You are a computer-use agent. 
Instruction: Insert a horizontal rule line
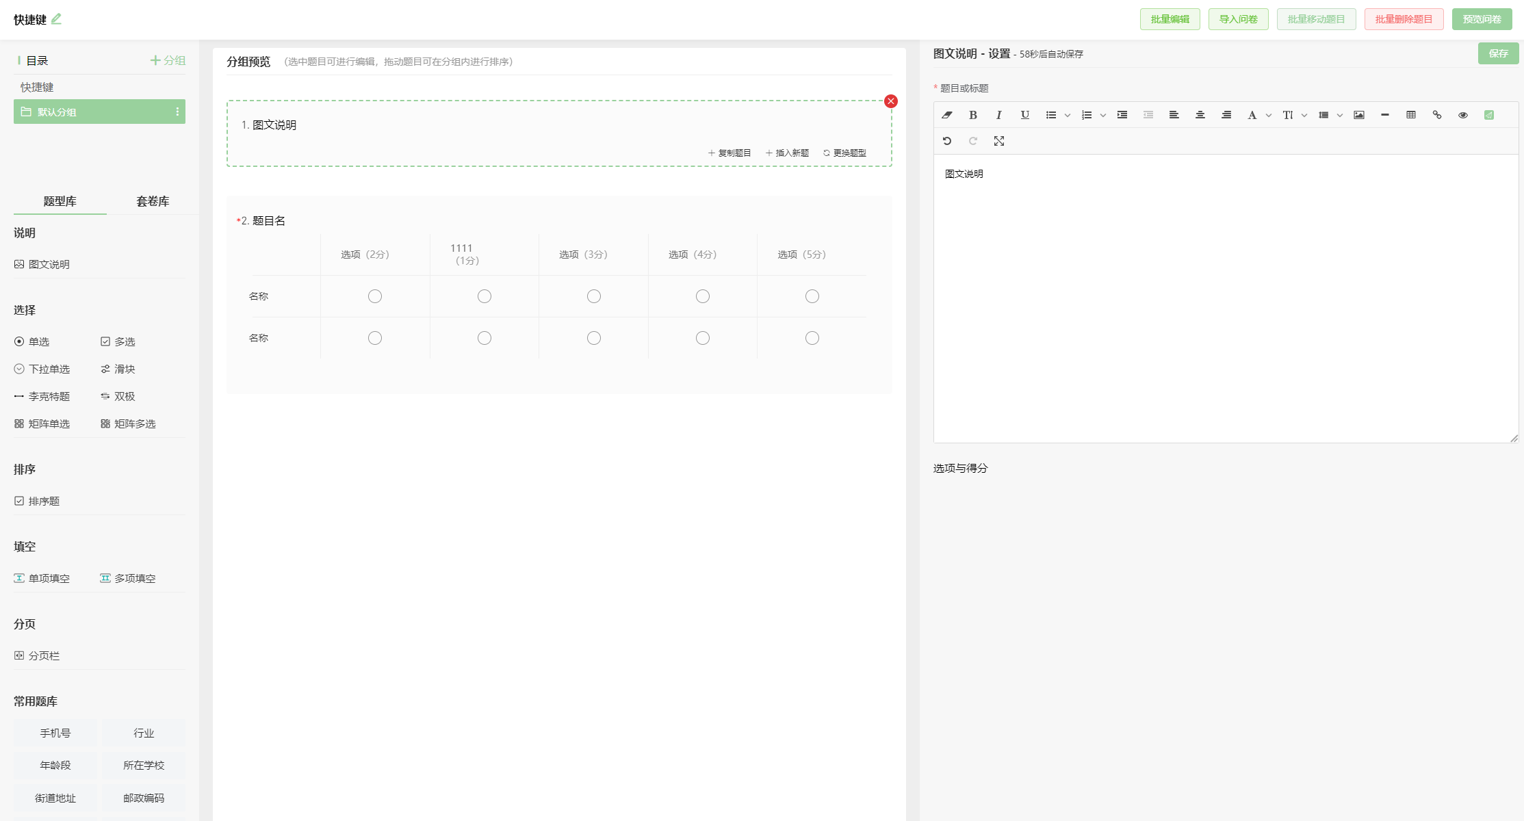coord(1385,115)
